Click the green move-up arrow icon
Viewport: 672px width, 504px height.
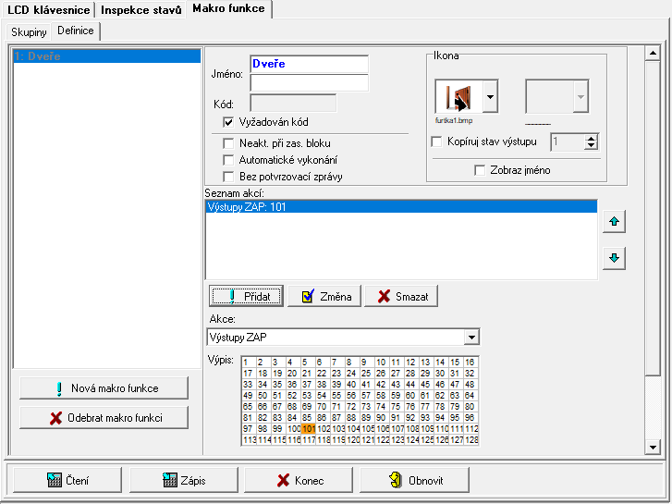614,222
